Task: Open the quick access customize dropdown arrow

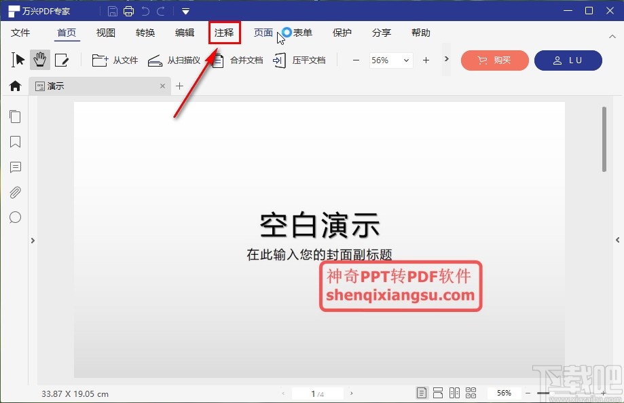Action: (x=185, y=10)
